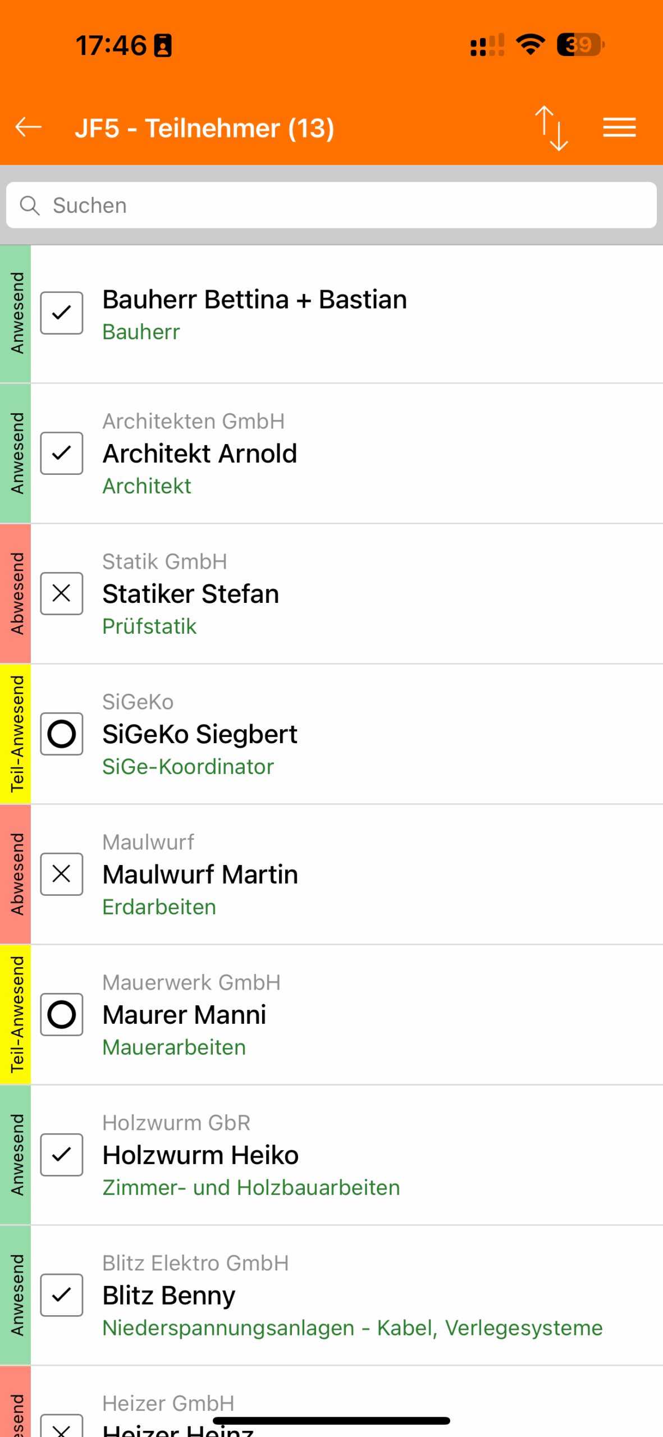
Task: Toggle Statiker Stefan absent X box
Action: click(x=62, y=593)
